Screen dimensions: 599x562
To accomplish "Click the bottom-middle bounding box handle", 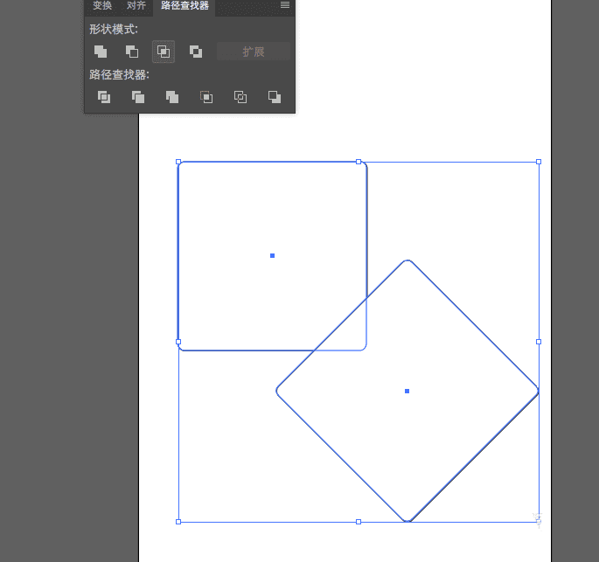I will coord(359,522).
